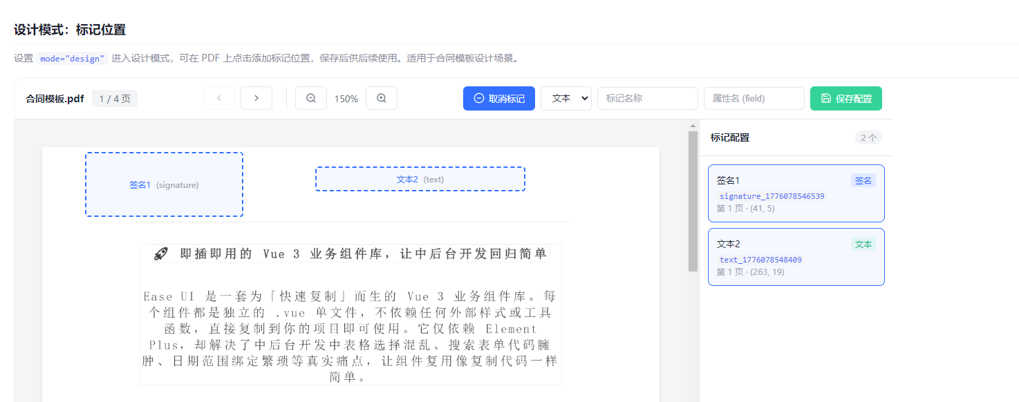Click the 文本2 dashed box on the PDF
The width and height of the screenshot is (1019, 402).
[420, 178]
